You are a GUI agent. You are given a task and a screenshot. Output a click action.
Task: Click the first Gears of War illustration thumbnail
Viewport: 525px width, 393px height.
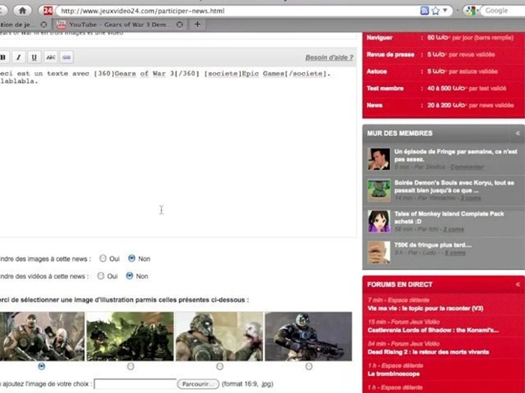click(x=42, y=336)
